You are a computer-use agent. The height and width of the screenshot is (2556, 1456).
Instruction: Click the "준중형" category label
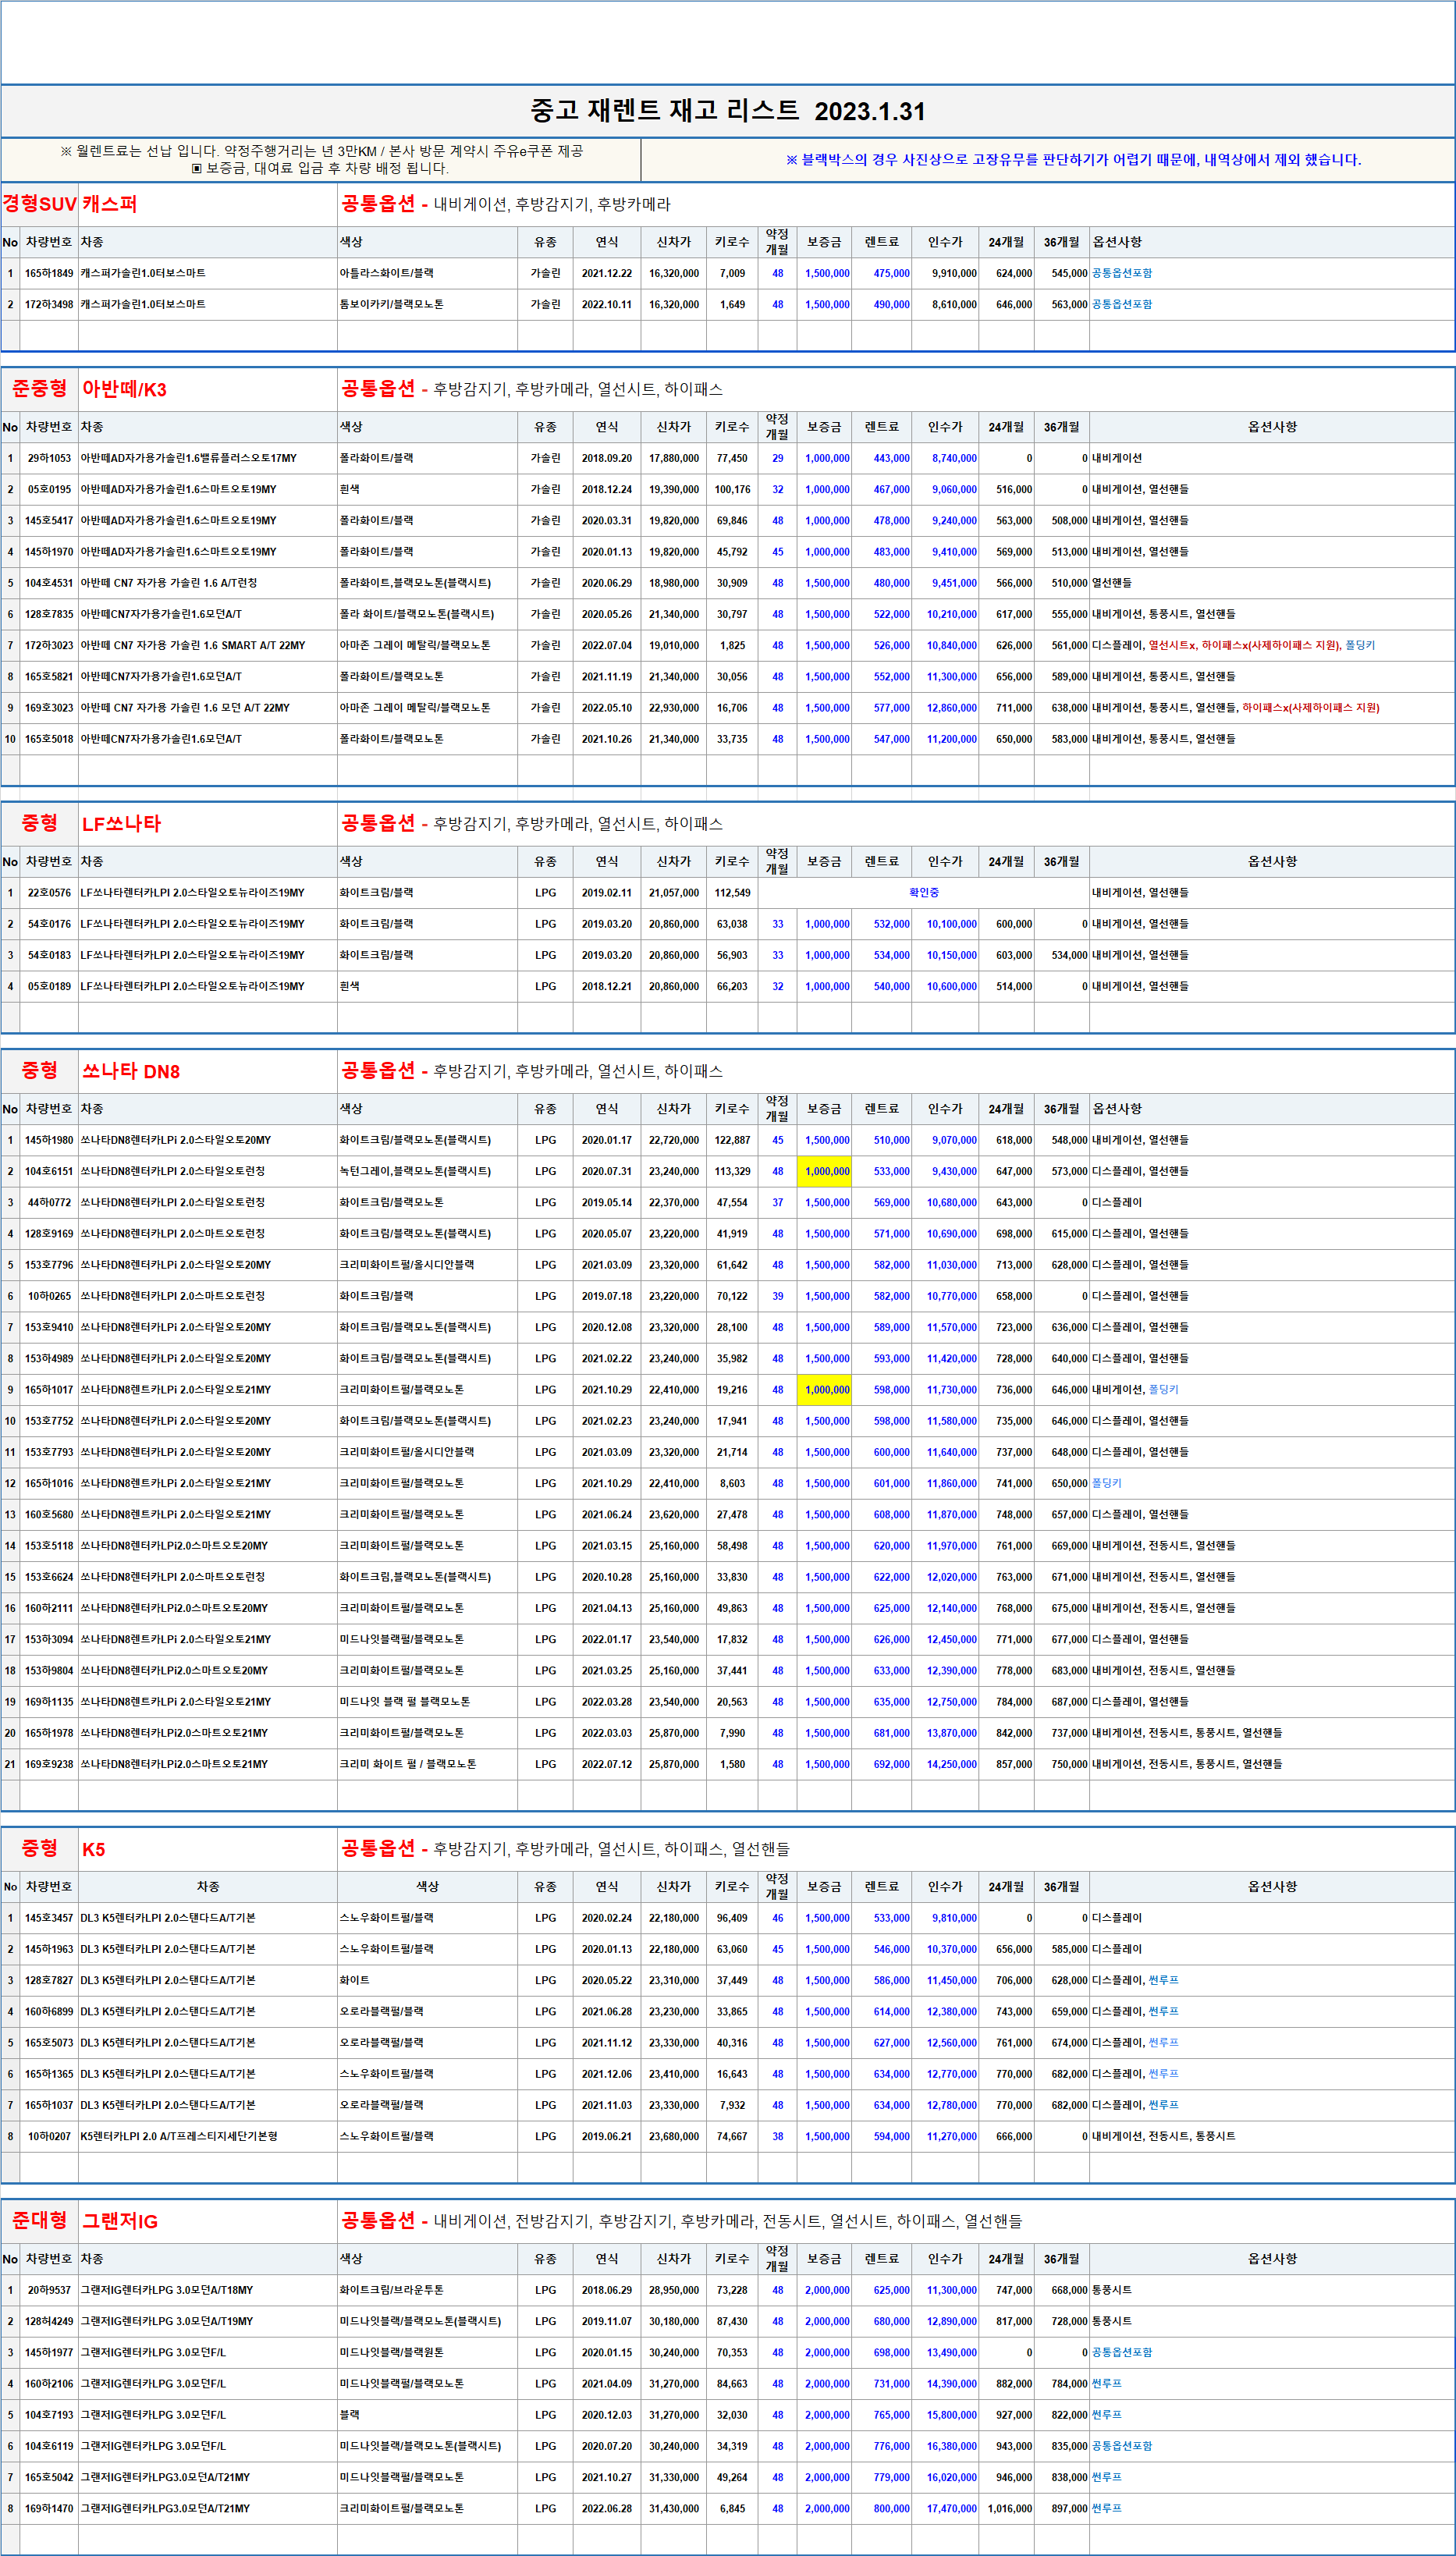pos(39,389)
